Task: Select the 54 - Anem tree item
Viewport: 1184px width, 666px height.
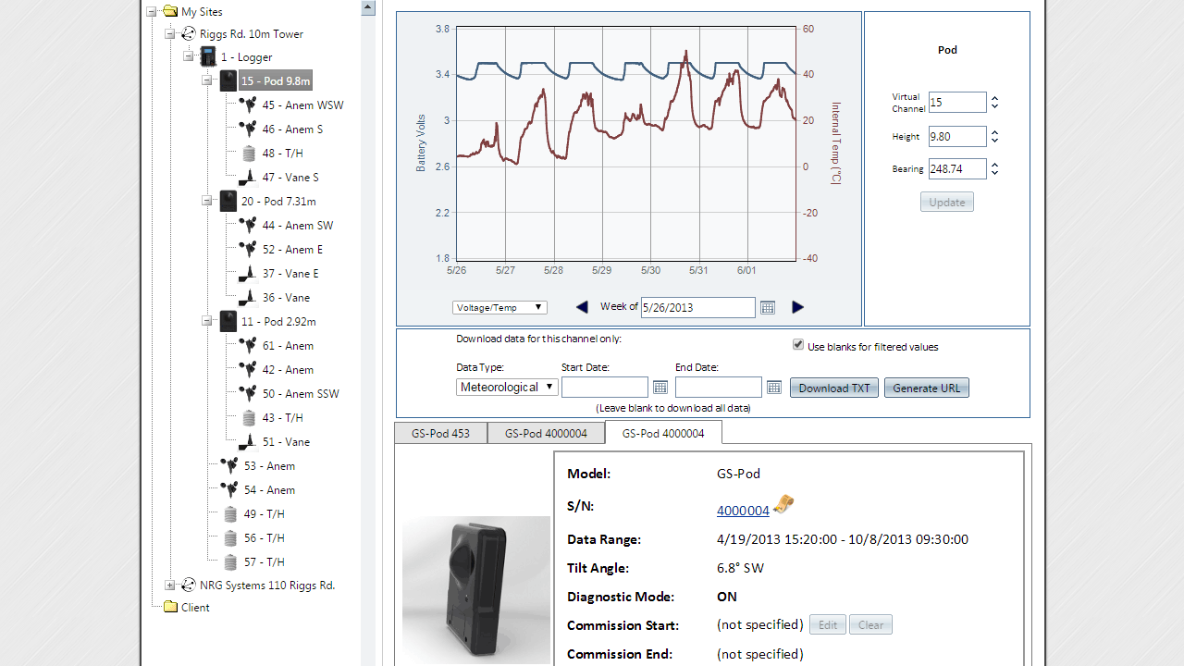Action: point(269,490)
